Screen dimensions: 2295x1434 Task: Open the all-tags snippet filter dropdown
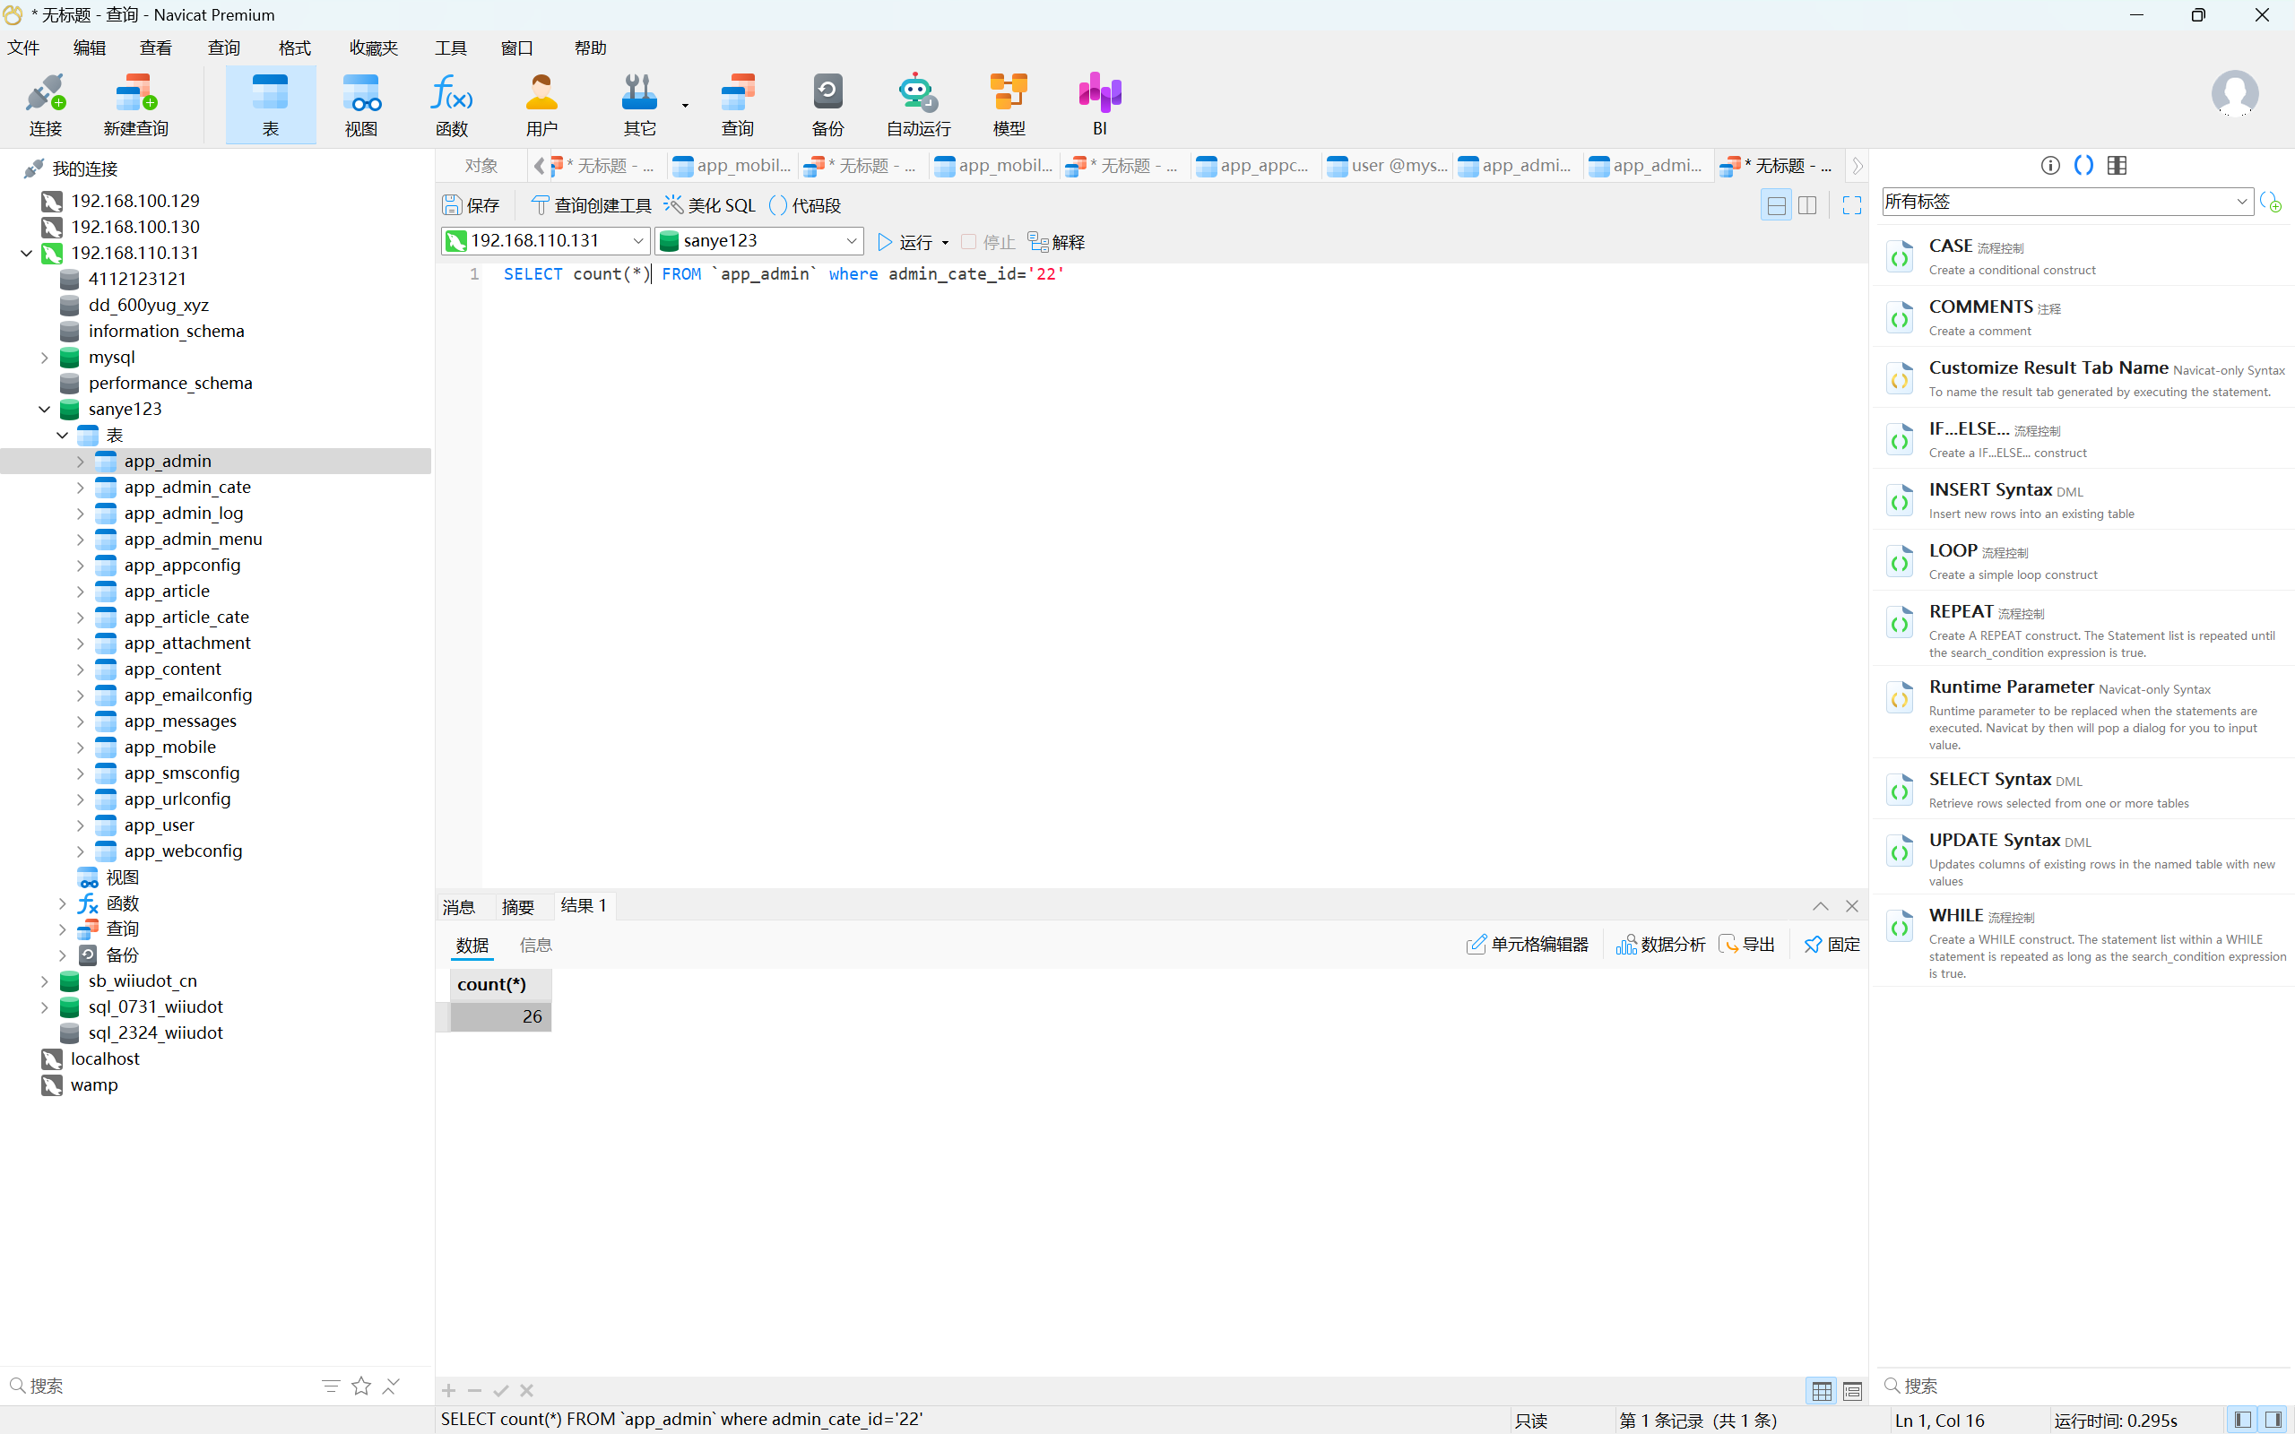(x=2242, y=201)
